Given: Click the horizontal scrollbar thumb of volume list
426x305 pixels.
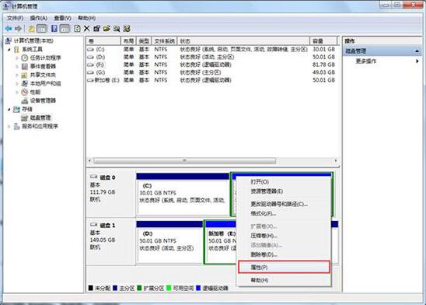Looking at the screenshot, I should coord(184,160).
